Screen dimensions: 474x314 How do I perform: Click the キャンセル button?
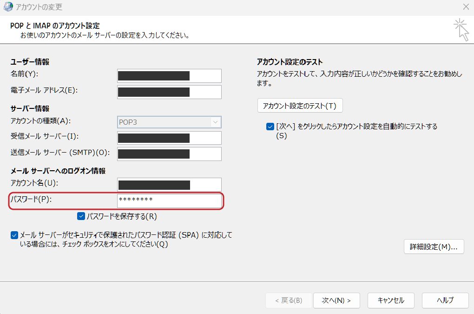tap(391, 301)
